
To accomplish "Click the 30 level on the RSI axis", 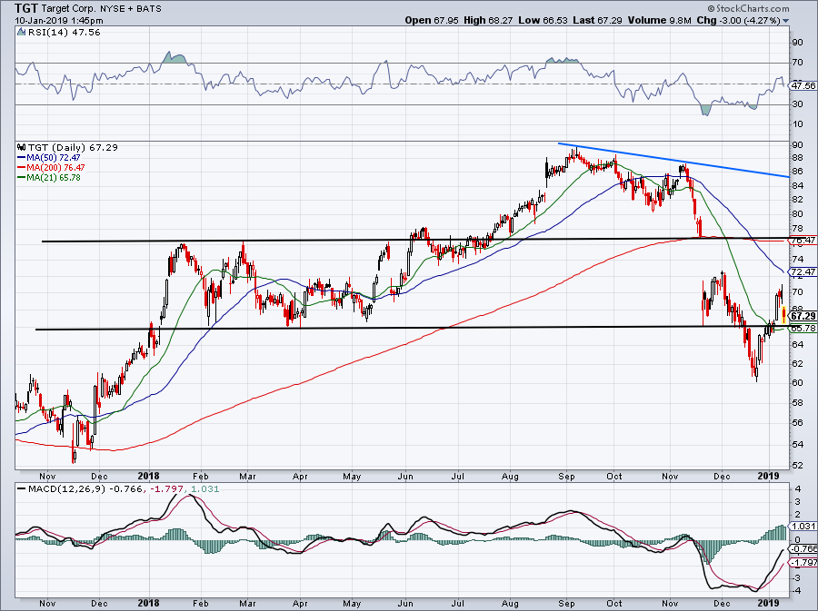I will tap(798, 104).
